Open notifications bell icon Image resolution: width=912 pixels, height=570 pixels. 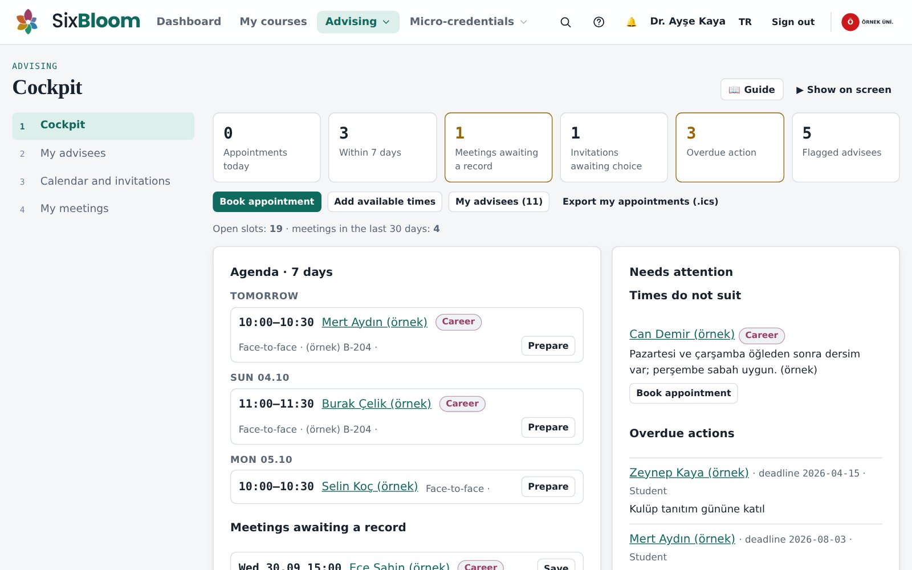click(x=631, y=22)
